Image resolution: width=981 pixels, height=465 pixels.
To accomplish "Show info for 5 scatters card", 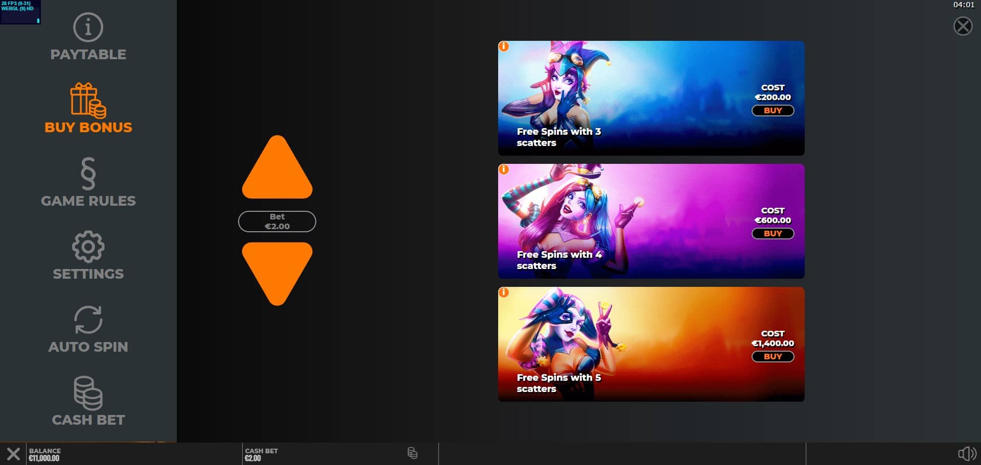I will click(x=504, y=292).
